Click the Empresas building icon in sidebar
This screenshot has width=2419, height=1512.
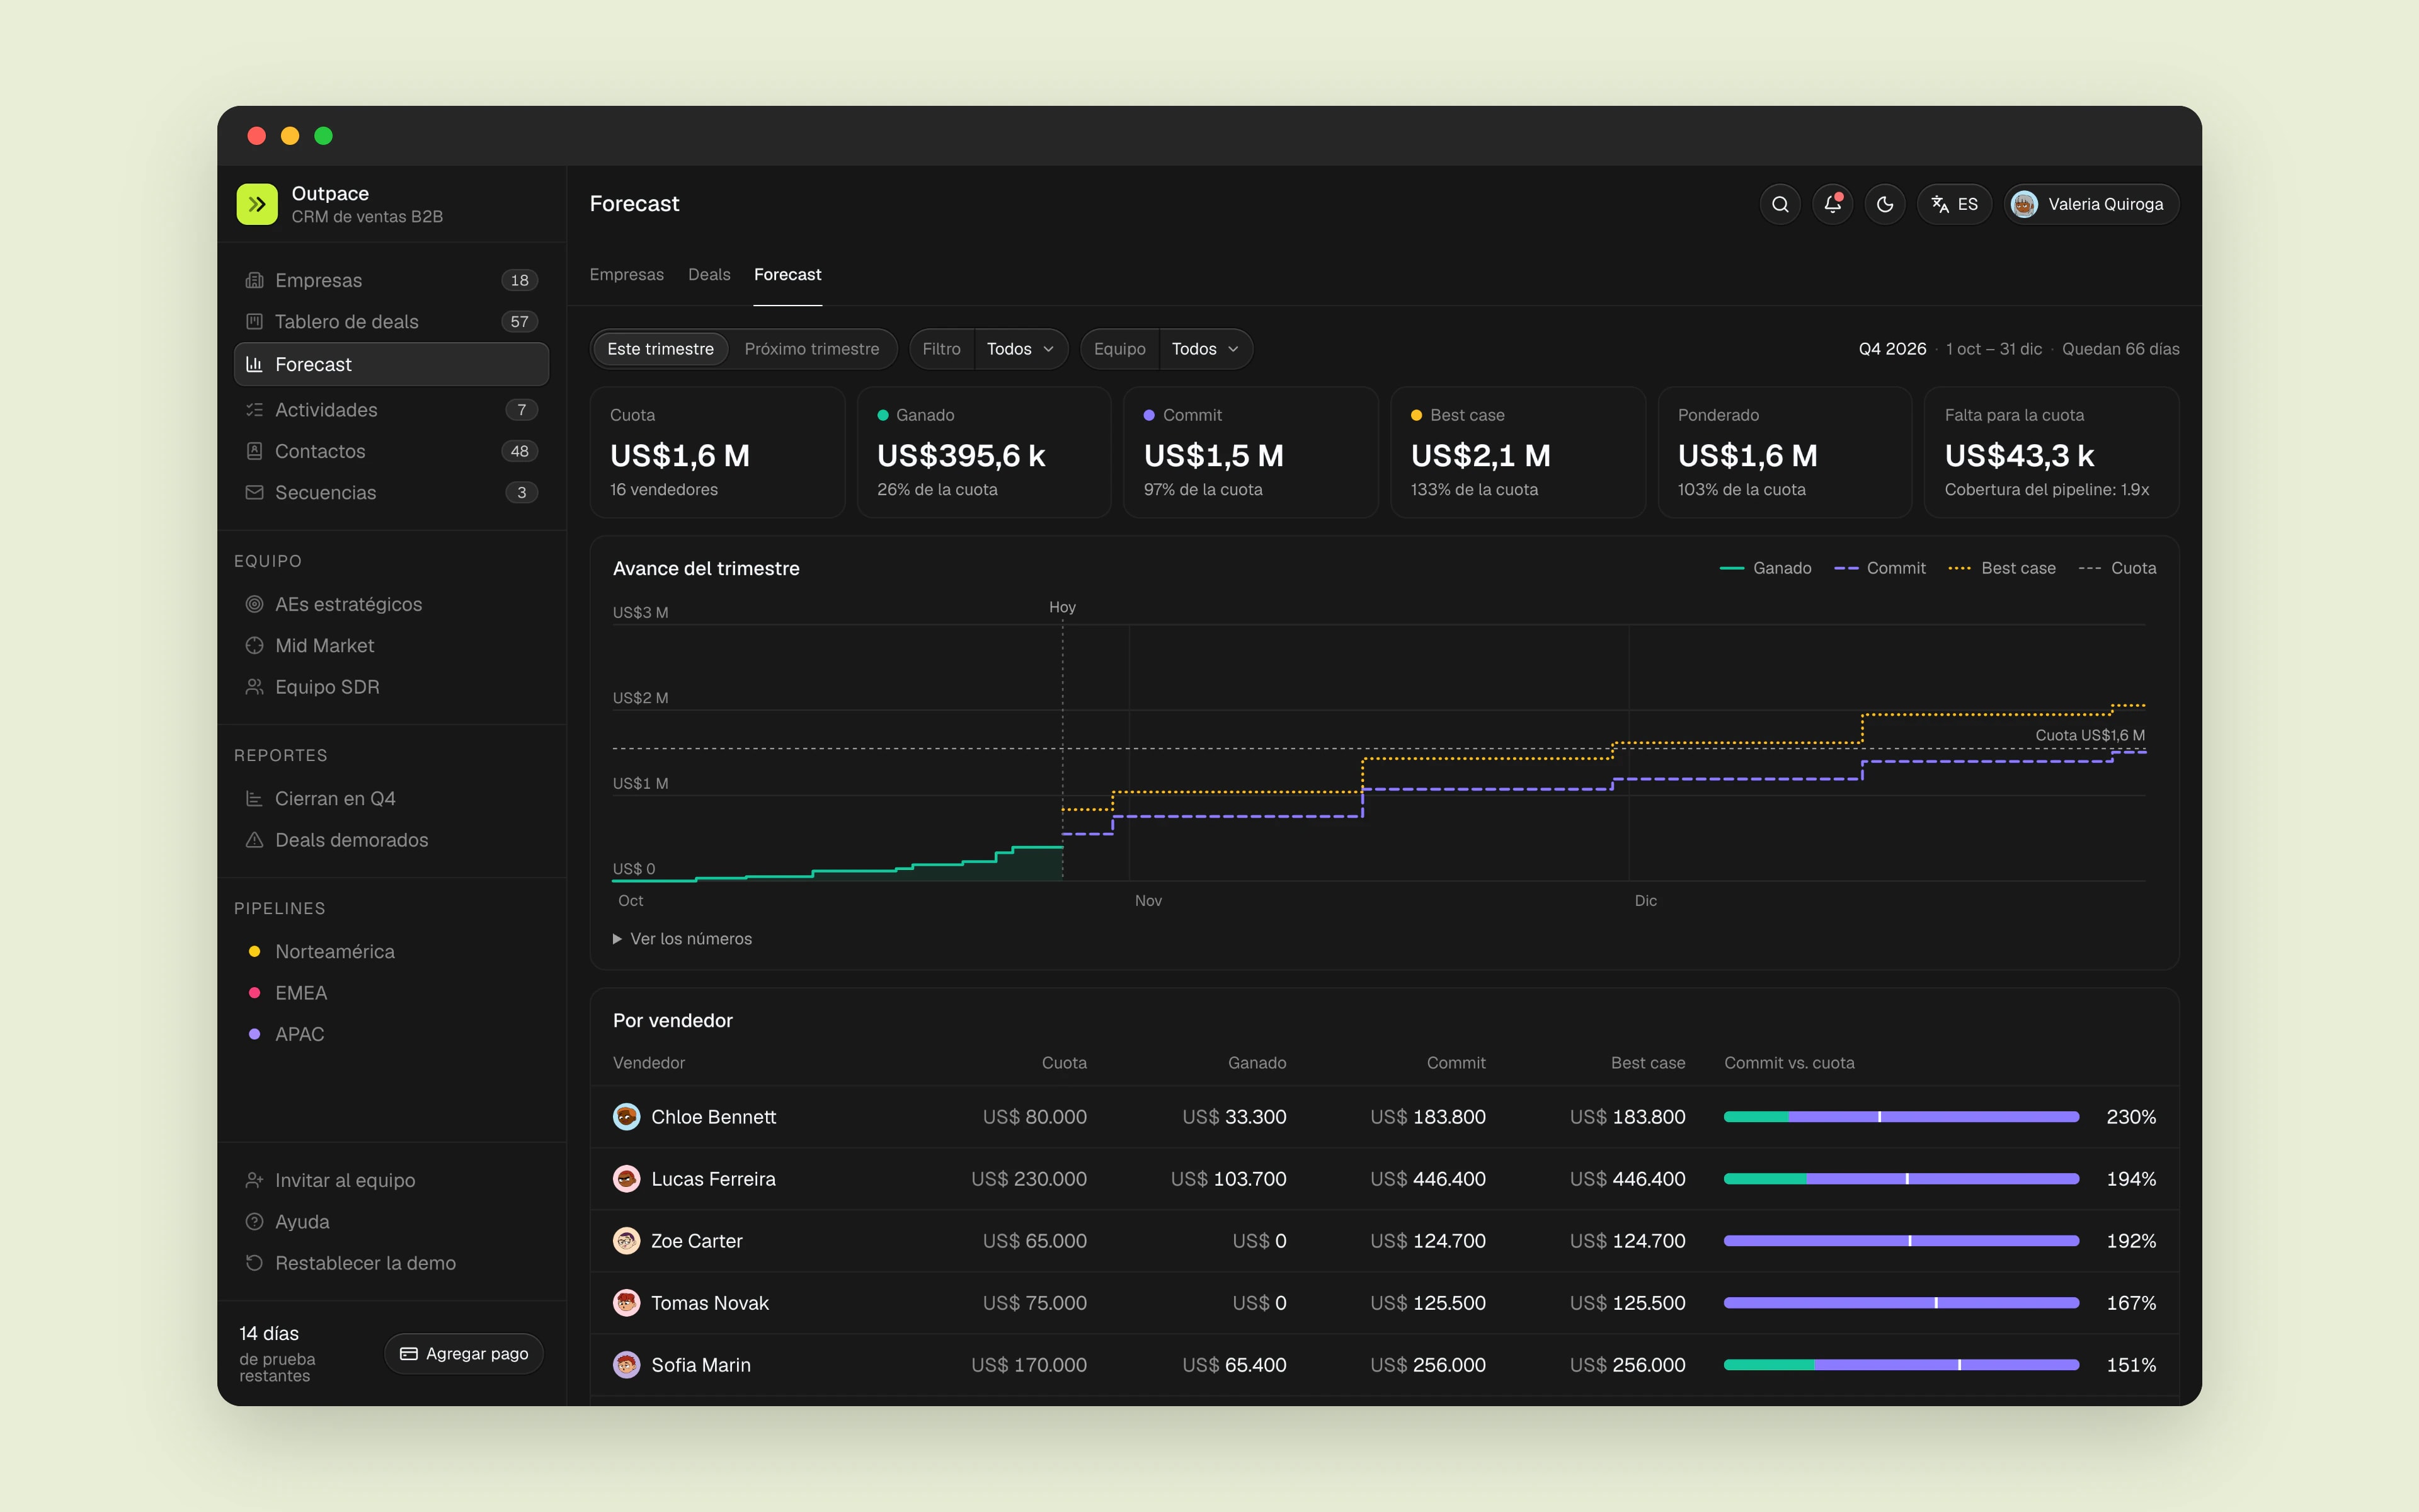tap(255, 280)
